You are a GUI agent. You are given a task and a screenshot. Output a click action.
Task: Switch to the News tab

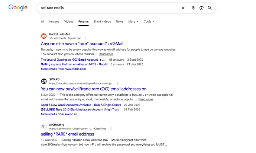point(120,22)
